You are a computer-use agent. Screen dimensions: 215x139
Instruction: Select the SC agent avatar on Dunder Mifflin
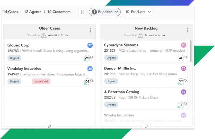click(x=181, y=81)
